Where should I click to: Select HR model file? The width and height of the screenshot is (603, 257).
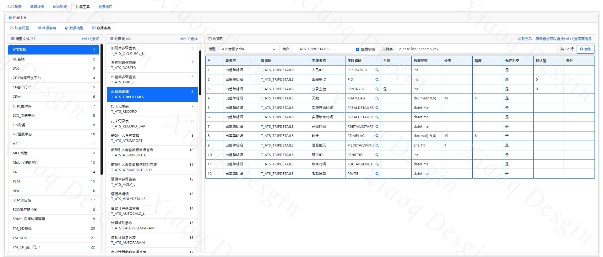[x=54, y=144]
